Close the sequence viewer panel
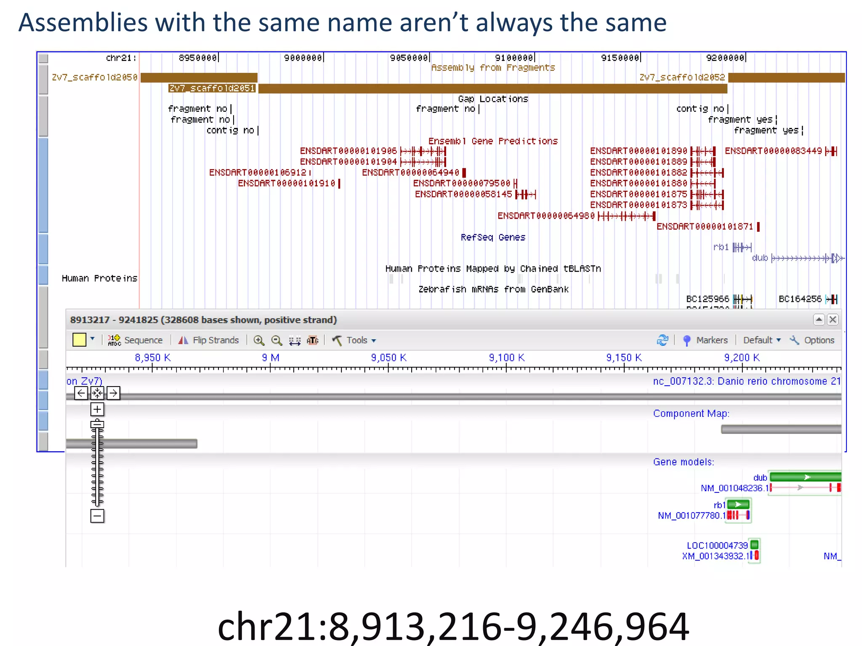Image resolution: width=862 pixels, height=646 pixels. click(833, 320)
